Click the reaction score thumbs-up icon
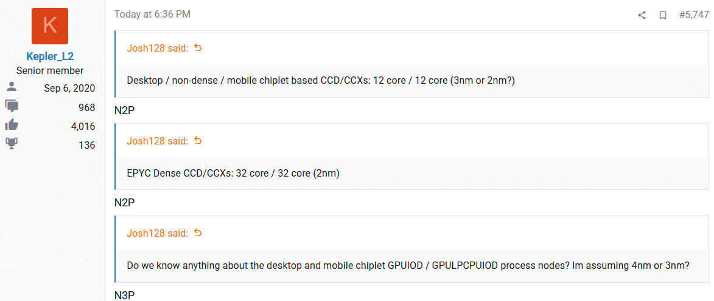Viewport: 714px width, 301px height. (12, 126)
